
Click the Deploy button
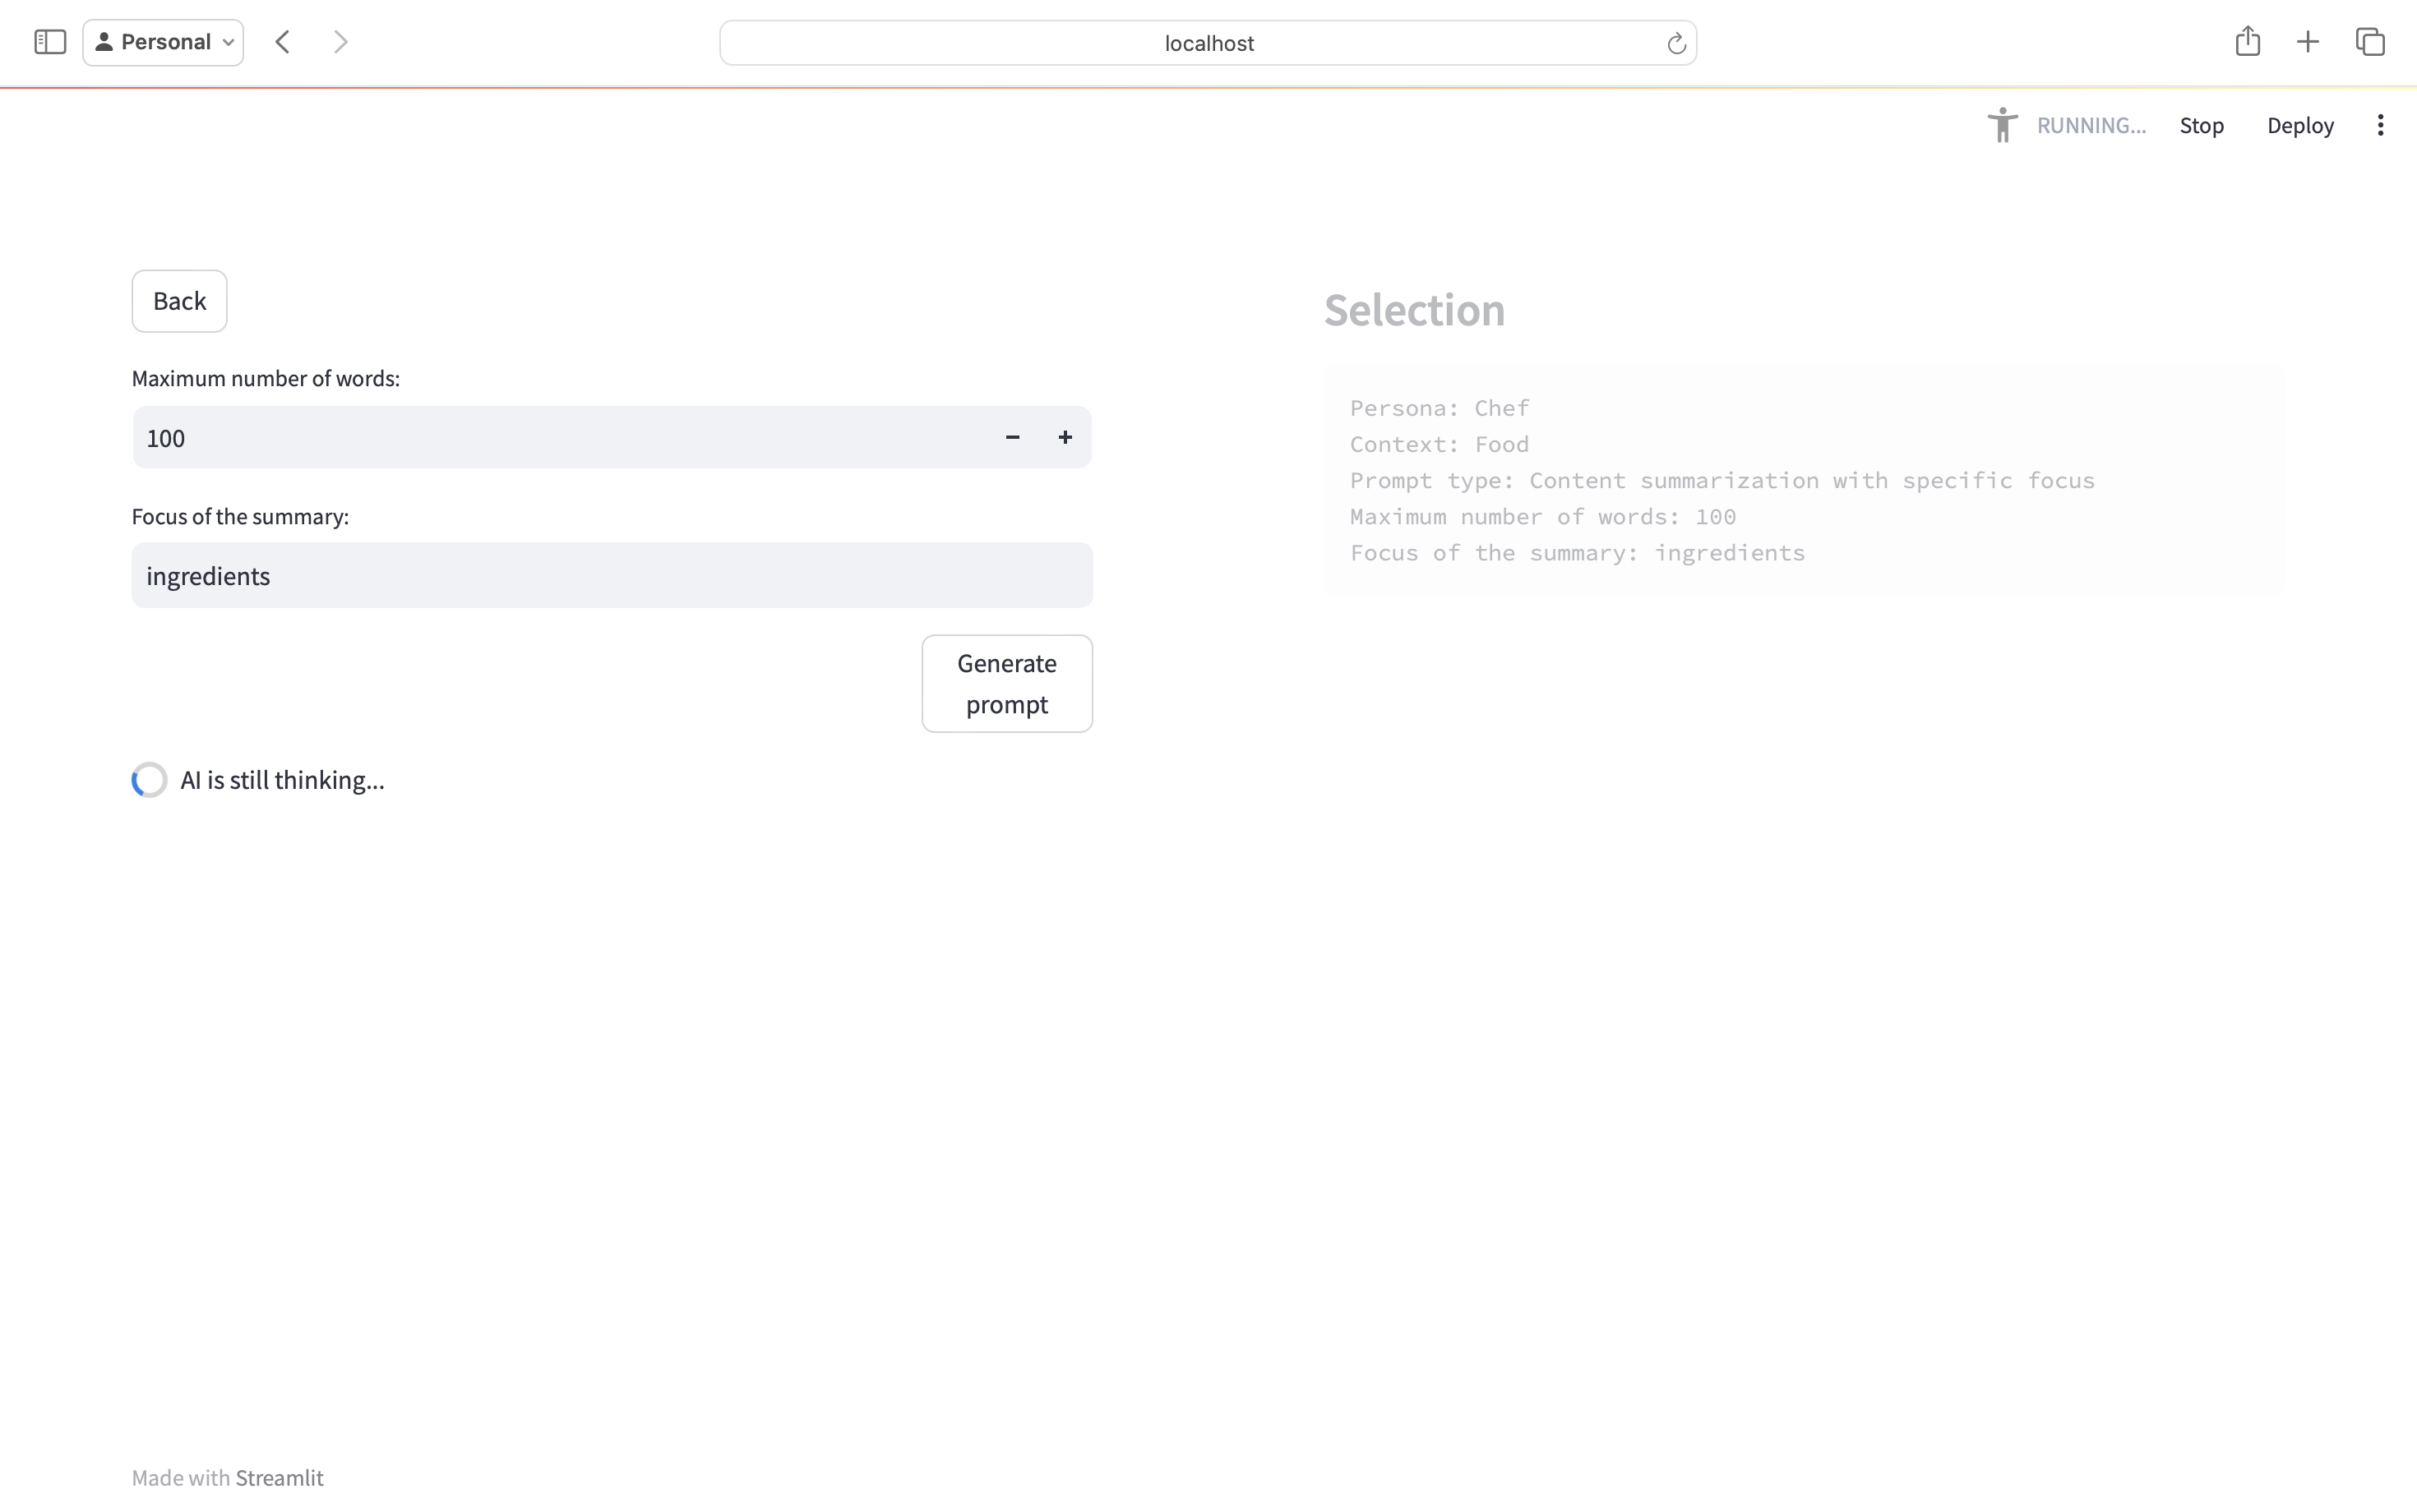[2299, 125]
